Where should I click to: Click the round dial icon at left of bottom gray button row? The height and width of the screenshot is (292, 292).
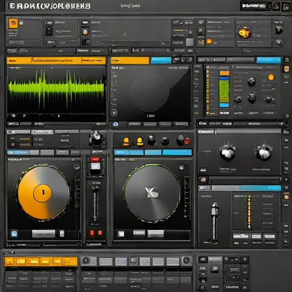coord(86,260)
